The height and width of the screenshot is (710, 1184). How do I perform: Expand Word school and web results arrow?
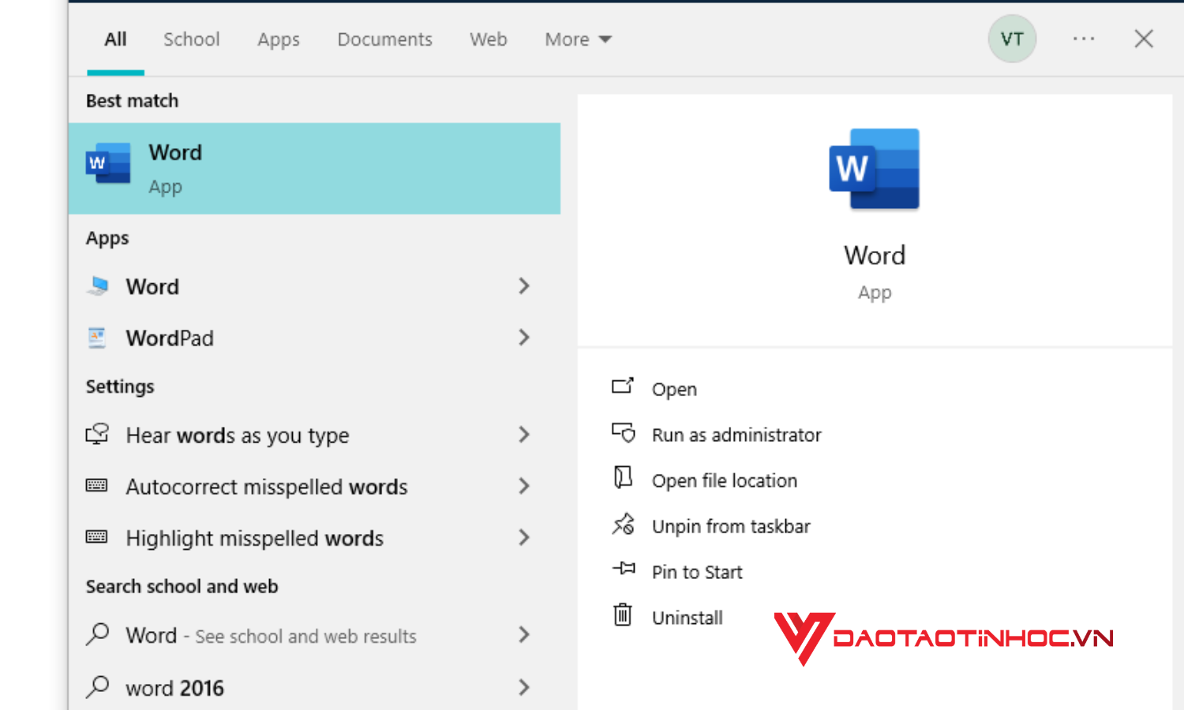pos(524,634)
